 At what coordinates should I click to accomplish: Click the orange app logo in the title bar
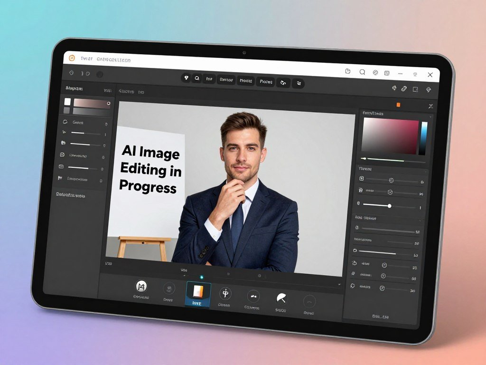tap(72, 58)
